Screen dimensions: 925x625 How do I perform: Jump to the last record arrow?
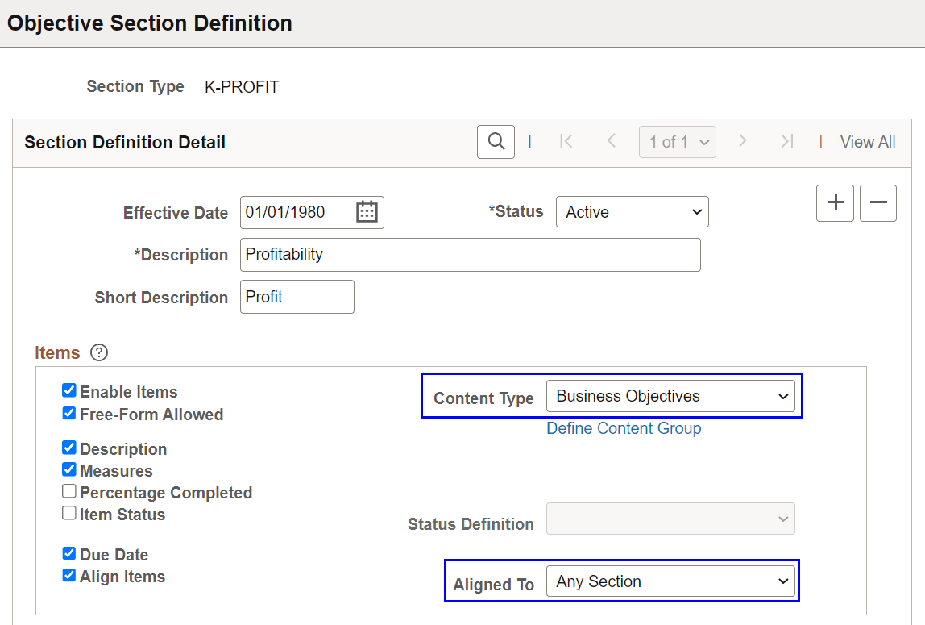pos(786,141)
